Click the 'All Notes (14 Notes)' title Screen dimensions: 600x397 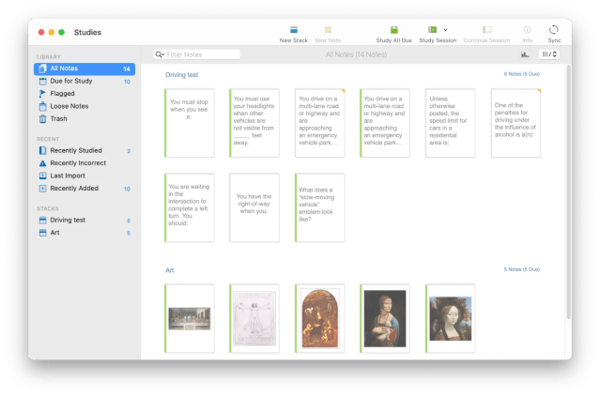pos(356,54)
